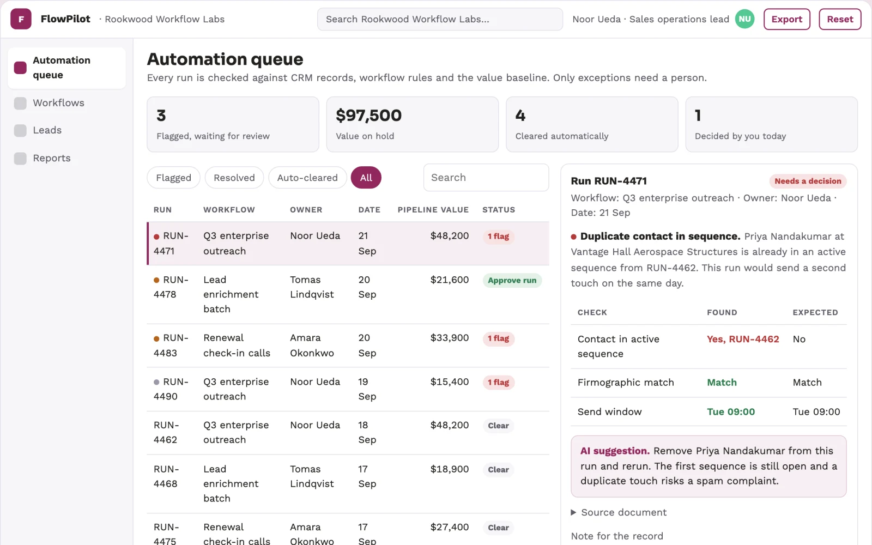Click the Status column header
Image resolution: width=872 pixels, height=545 pixels.
498,210
